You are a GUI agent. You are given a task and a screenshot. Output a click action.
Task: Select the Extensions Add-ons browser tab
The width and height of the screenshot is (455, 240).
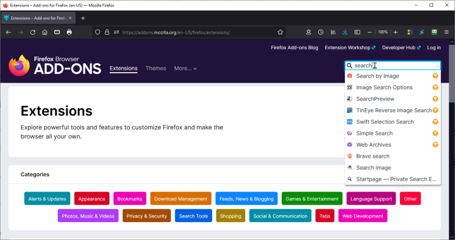coord(39,18)
